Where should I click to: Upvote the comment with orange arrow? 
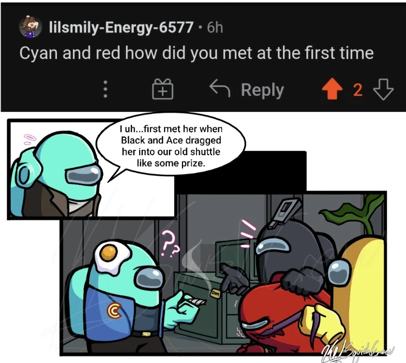pos(332,89)
